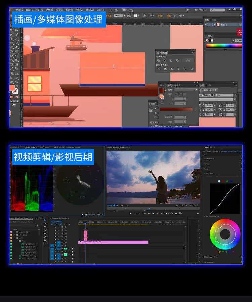The image size is (252, 302).
Task: Select the Lasso tool in Illustrator toolbox
Action: tap(16, 30)
